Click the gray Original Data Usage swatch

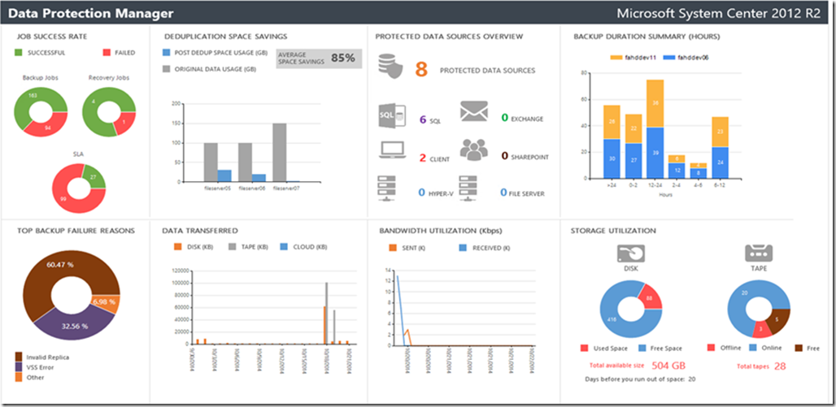point(166,69)
